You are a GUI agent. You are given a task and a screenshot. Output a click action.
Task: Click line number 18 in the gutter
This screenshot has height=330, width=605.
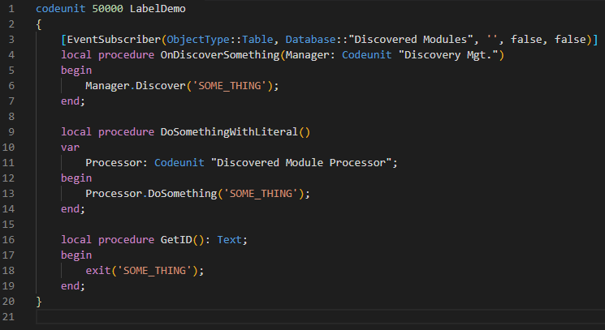point(8,270)
